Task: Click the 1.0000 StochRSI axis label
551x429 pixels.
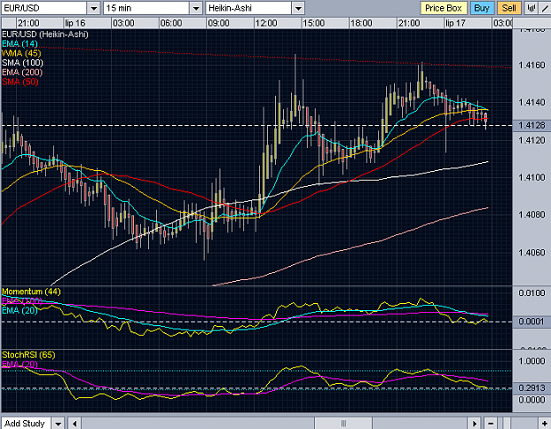Action: pos(532,361)
